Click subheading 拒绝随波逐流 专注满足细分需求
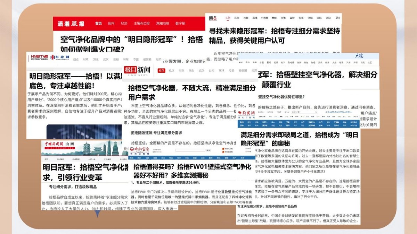Image resolution: width=417 pixels, height=234 pixels. tap(156, 133)
